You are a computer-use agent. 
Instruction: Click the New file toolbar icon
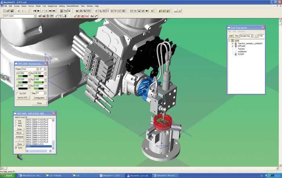(x=4, y=11)
